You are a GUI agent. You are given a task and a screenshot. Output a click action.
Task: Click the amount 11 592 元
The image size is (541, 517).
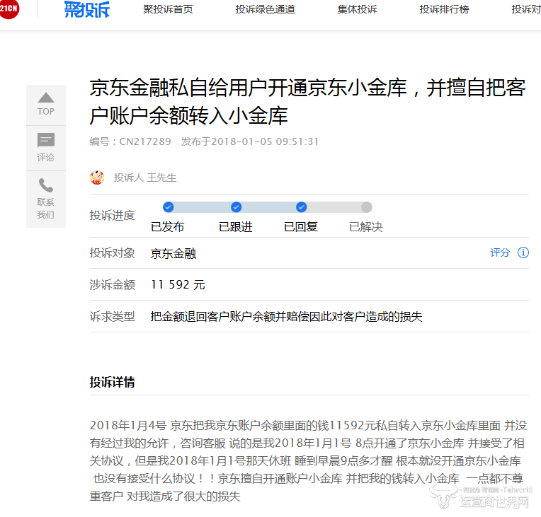[178, 285]
